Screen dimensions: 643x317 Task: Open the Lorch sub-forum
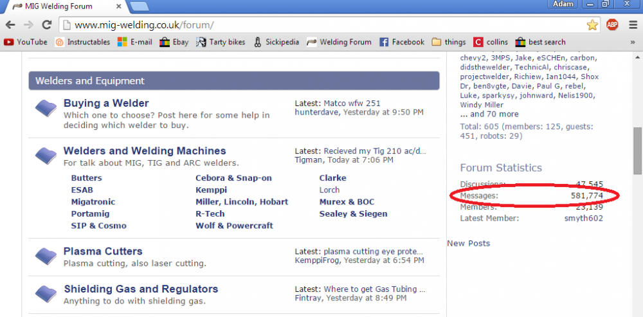330,190
